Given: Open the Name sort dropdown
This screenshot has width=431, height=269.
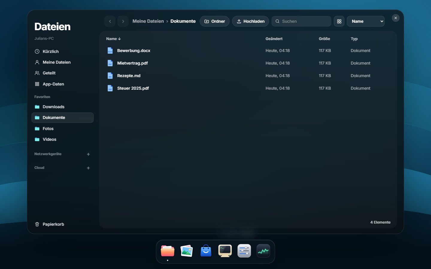Looking at the screenshot, I should click(x=365, y=21).
